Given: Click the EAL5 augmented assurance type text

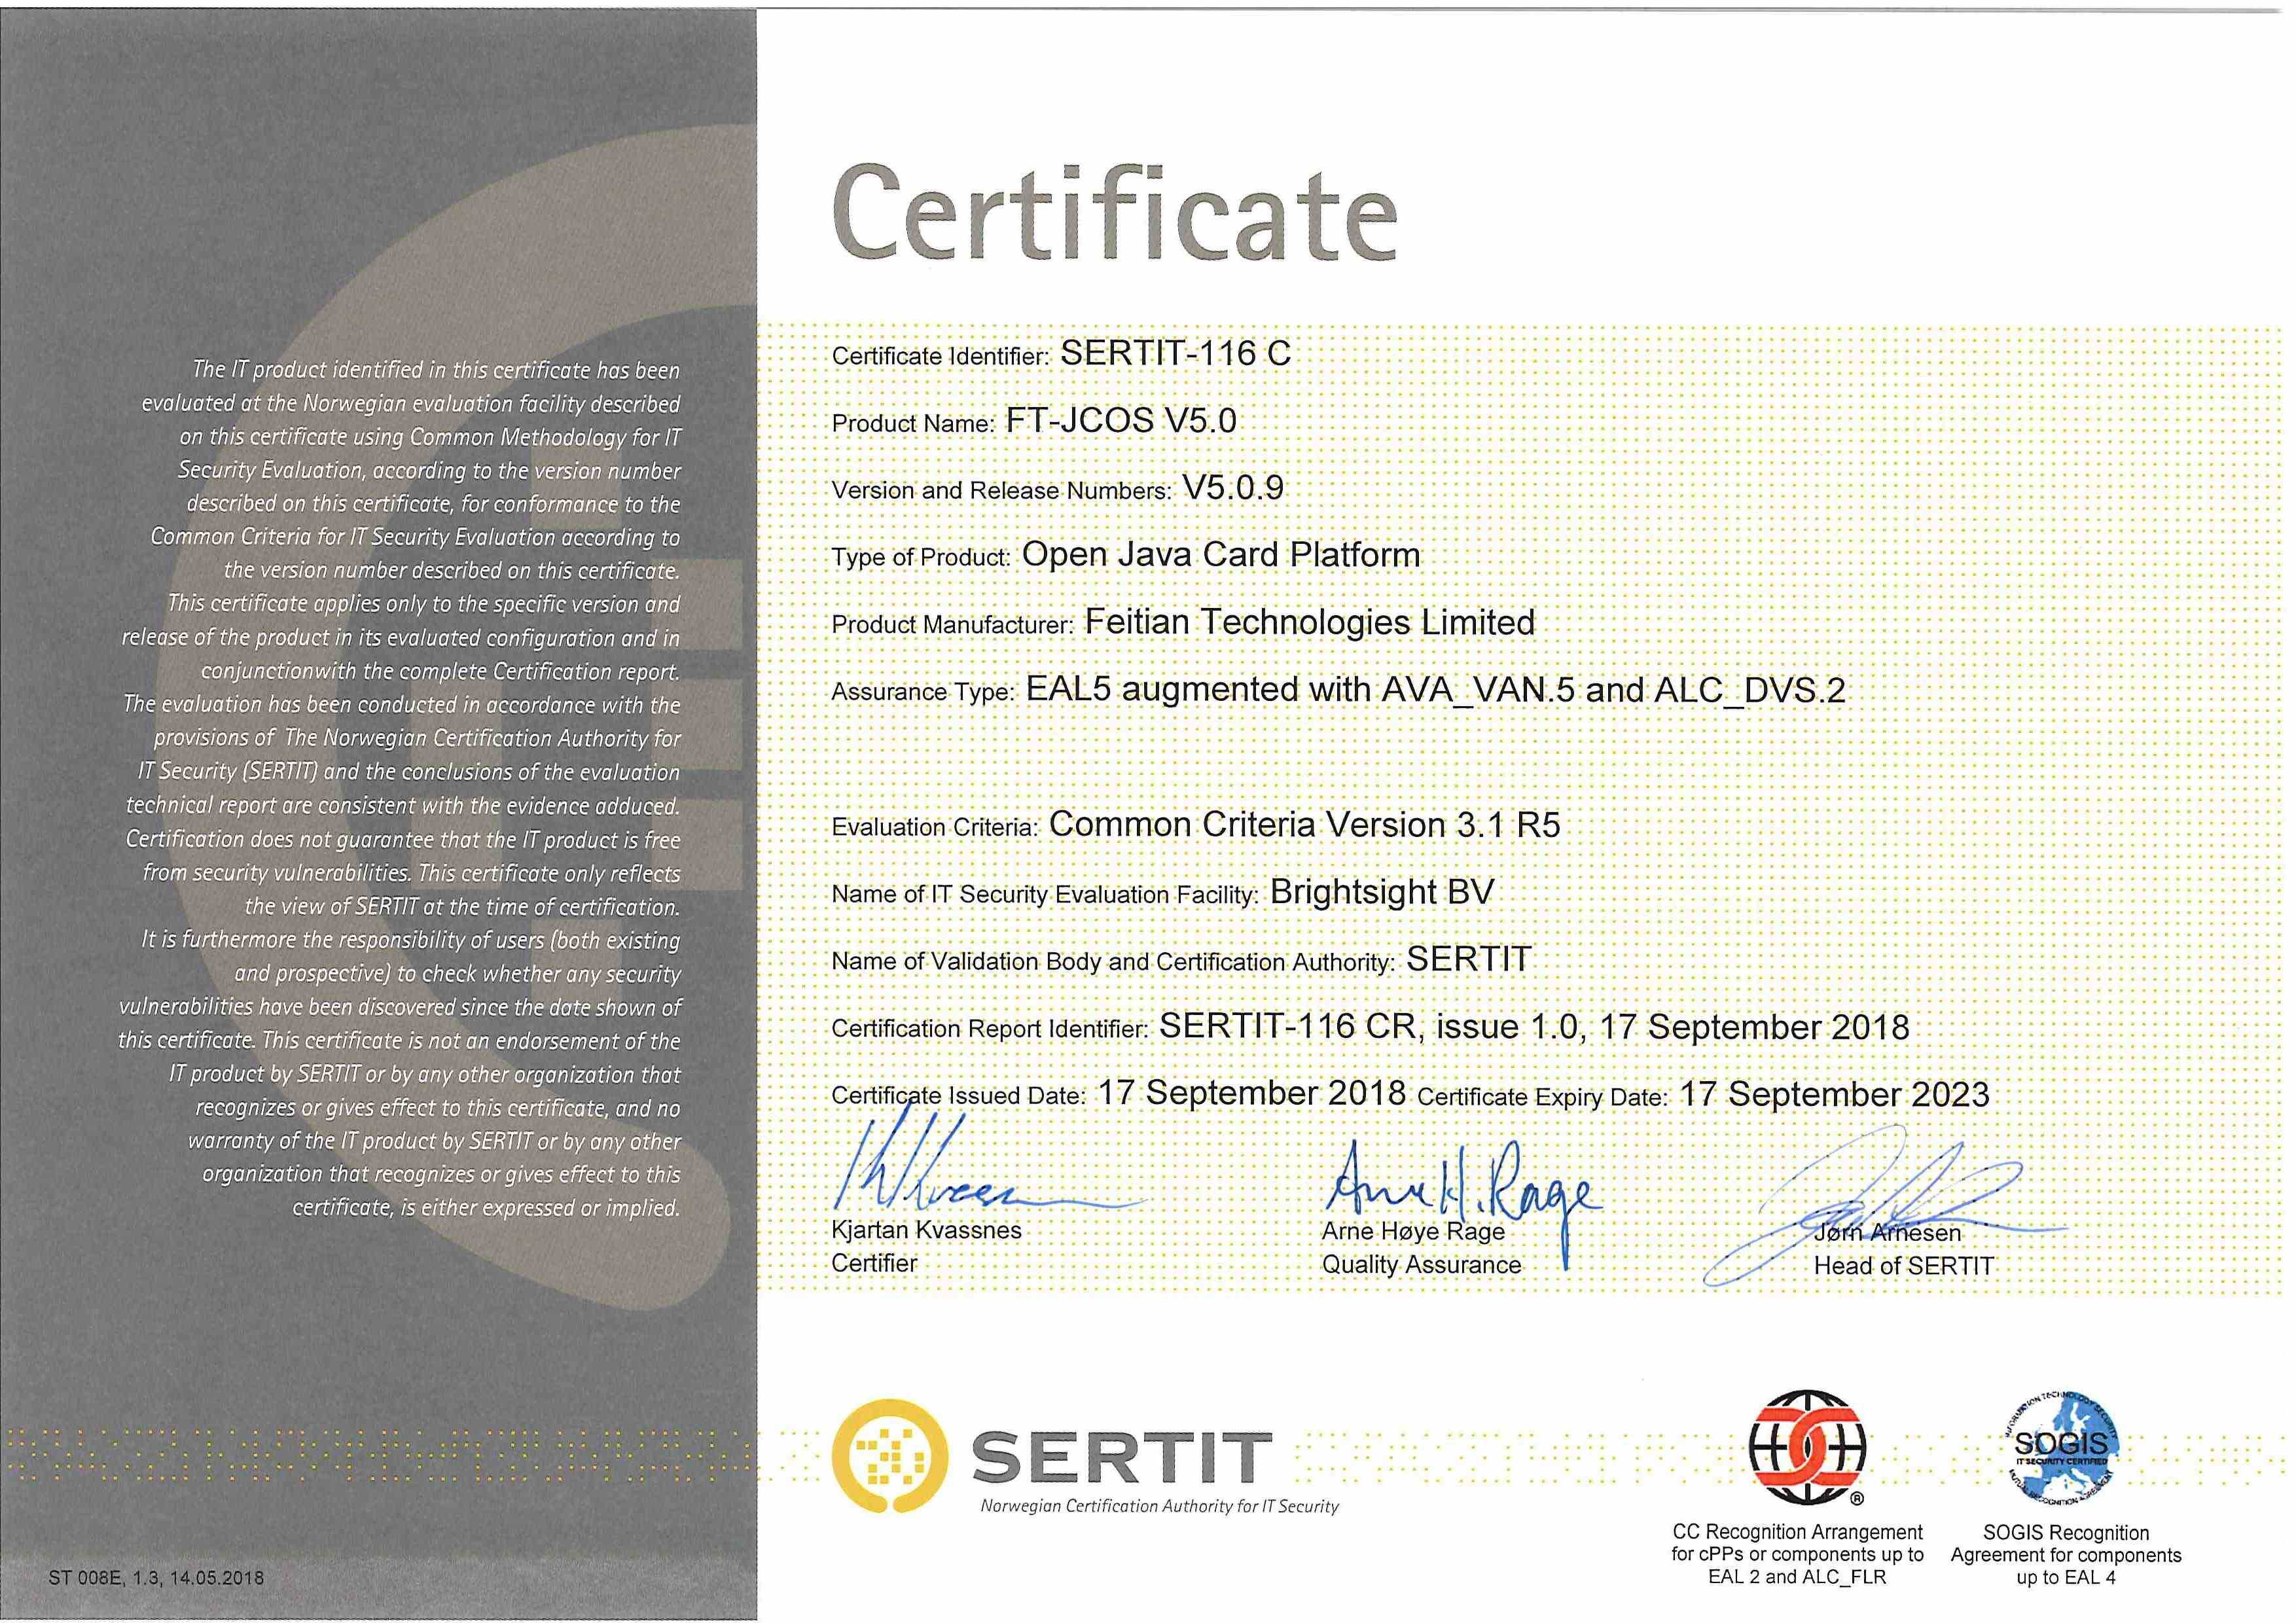Looking at the screenshot, I should pos(1435,690).
